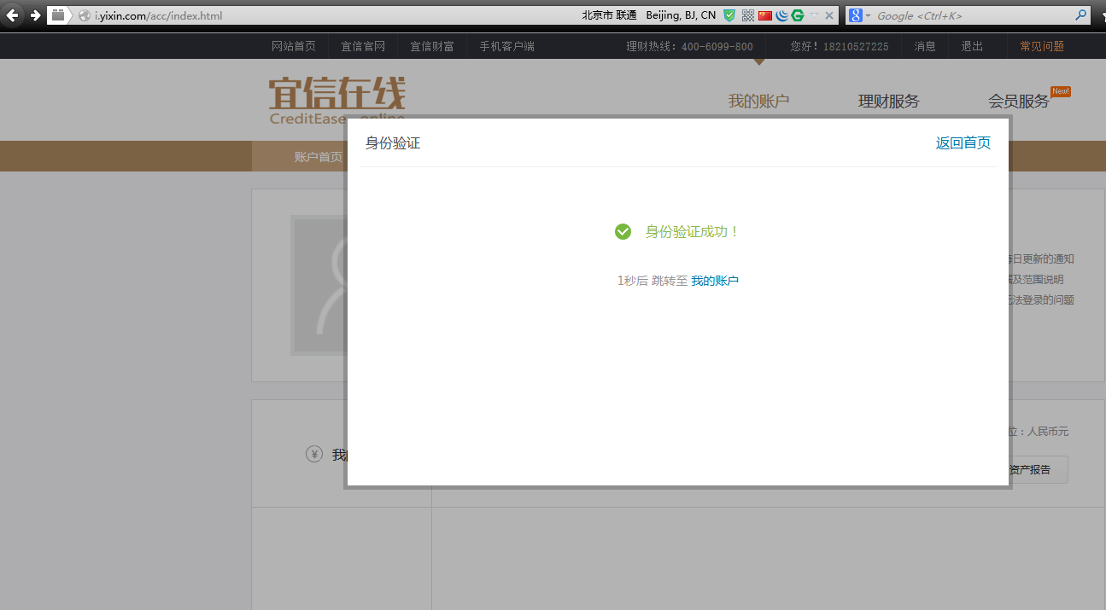
Task: Open the QR code icon in address bar
Action: [748, 15]
